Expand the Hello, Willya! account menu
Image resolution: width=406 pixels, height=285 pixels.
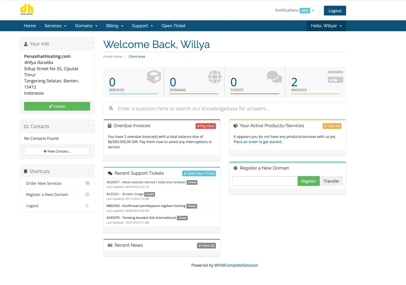click(326, 26)
